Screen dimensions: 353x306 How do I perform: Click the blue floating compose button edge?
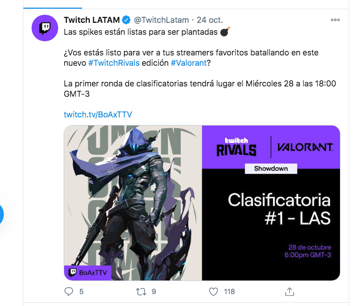(x=1, y=214)
